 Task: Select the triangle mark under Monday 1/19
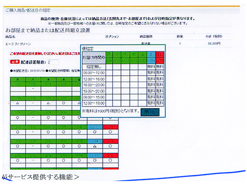point(18,103)
